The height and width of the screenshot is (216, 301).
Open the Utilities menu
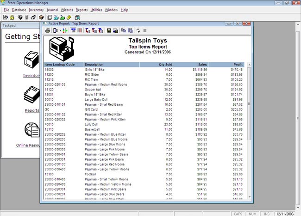point(96,10)
